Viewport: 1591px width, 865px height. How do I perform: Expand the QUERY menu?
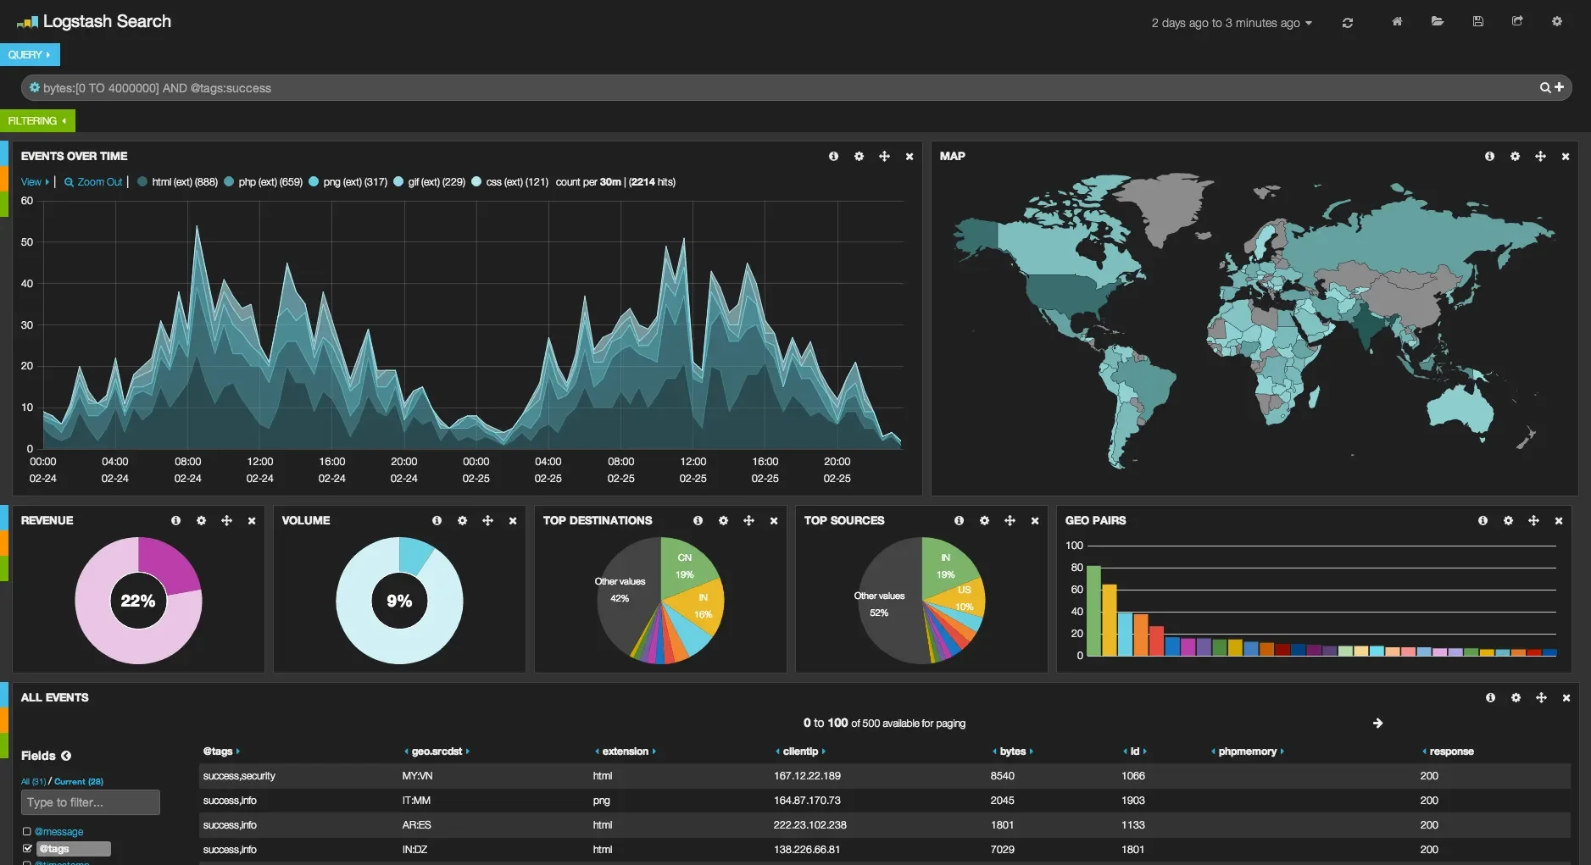pyautogui.click(x=29, y=54)
